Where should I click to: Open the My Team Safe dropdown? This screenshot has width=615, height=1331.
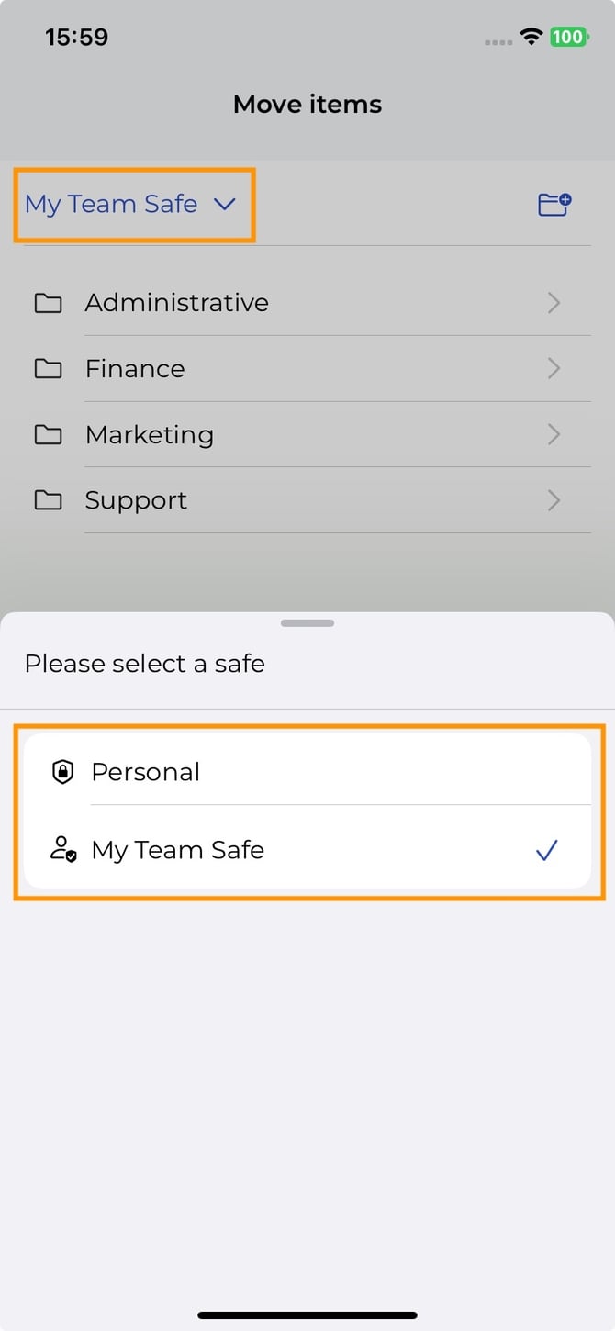point(130,205)
